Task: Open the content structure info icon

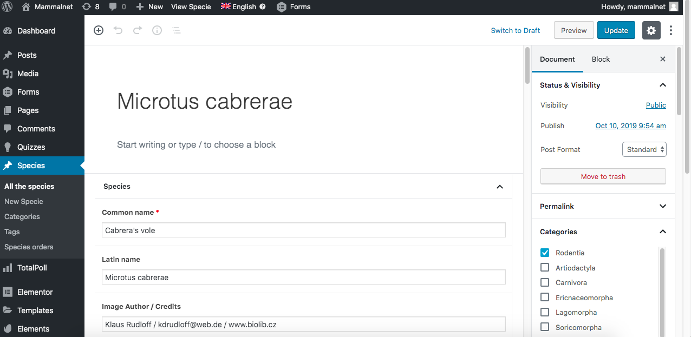Action: (157, 31)
